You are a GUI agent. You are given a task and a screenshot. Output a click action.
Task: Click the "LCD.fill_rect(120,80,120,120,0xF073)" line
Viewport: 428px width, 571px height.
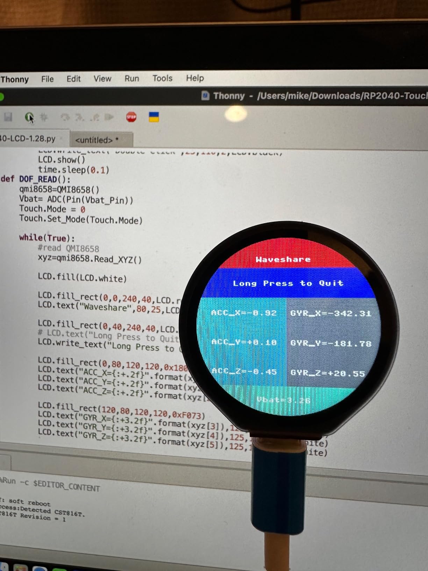pos(122,411)
